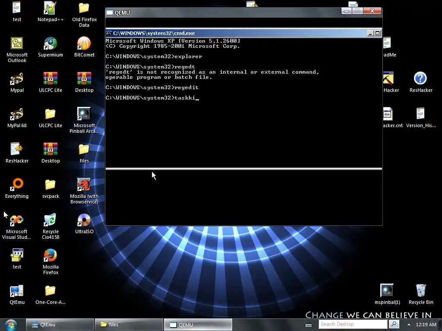Click the C:\WINDOWS\system32>regedit line
The height and width of the screenshot is (331, 442).
[x=152, y=87]
